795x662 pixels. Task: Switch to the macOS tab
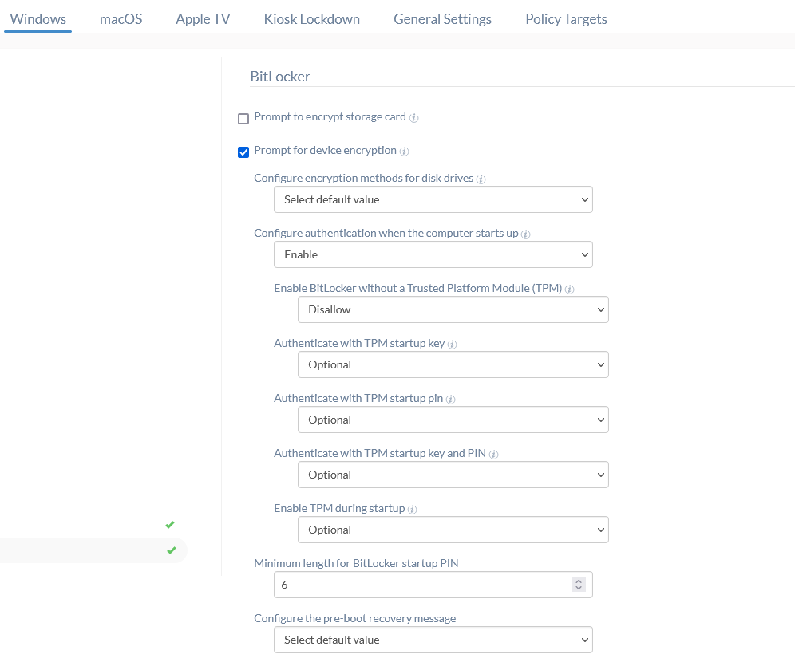[121, 19]
